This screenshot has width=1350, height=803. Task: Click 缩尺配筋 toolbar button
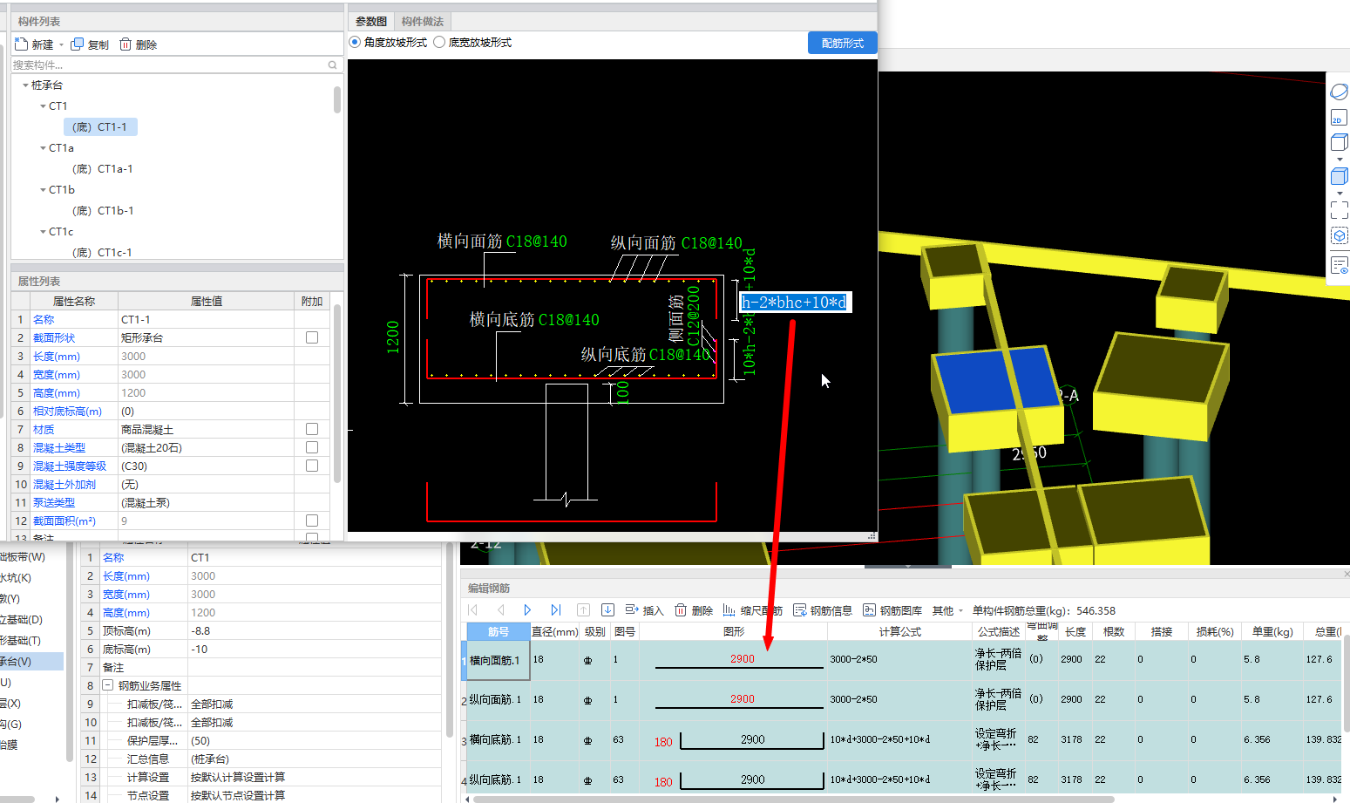[753, 610]
